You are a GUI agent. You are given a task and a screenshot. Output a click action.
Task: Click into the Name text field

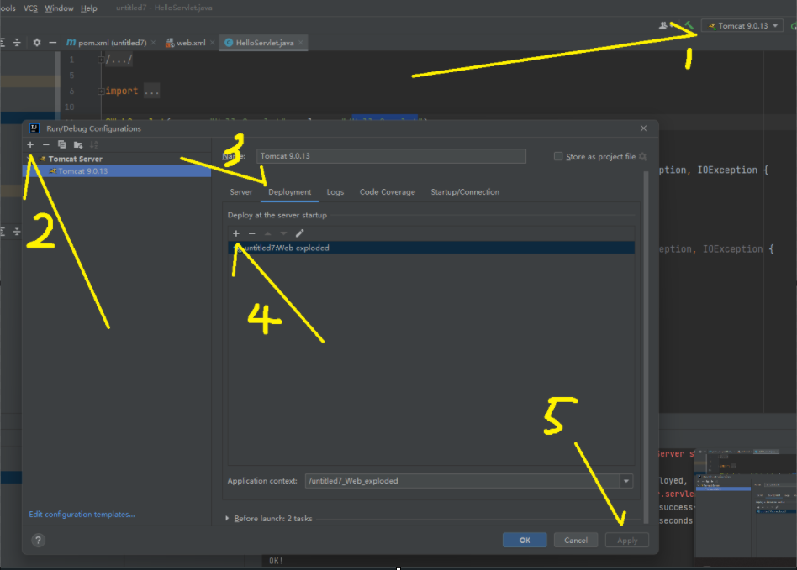[391, 156]
